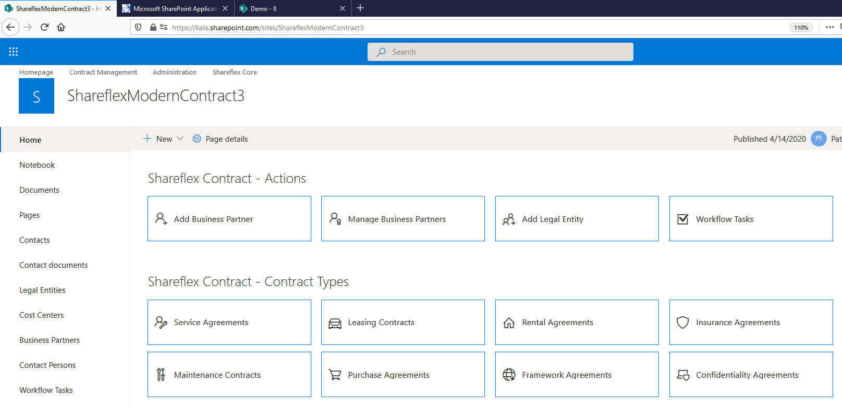Open Cost Centers in the sidebar
Viewport: 842px width, 408px height.
(x=41, y=315)
